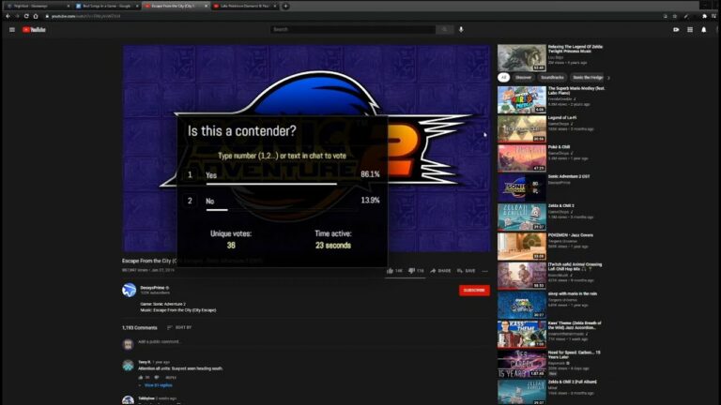Switch to the Best Songs browser tab
Viewport: 721px width, 405px height.
104,6
